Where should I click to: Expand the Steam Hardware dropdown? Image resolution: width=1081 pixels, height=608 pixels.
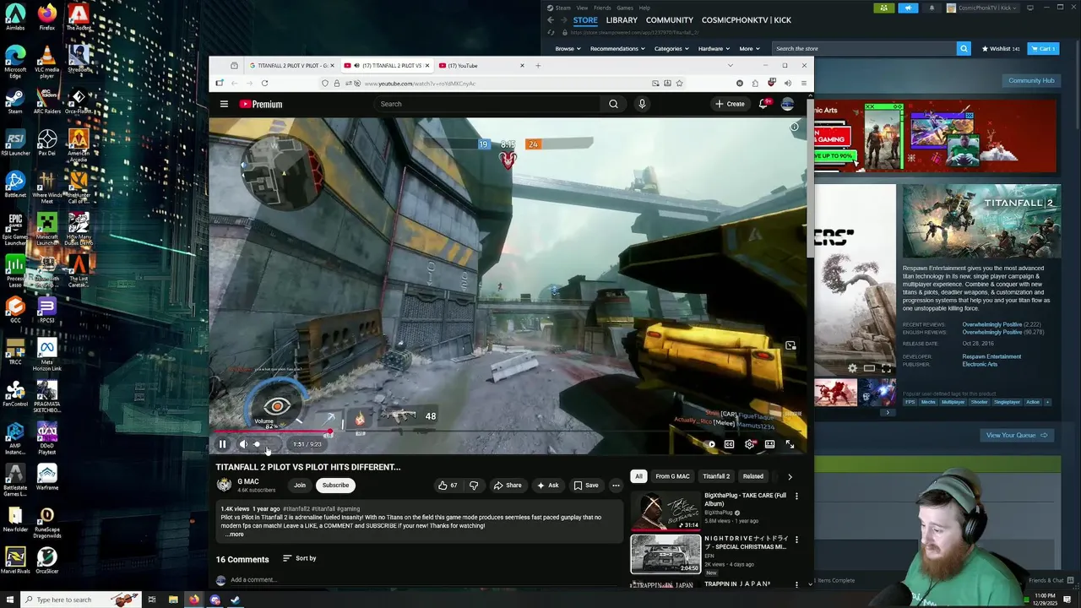pos(713,49)
